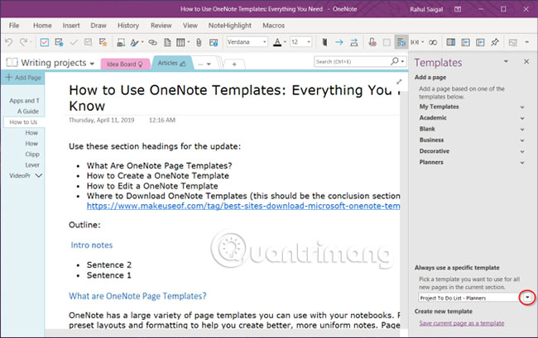
Task: Click the expand page full view arrow
Action: 399,82
